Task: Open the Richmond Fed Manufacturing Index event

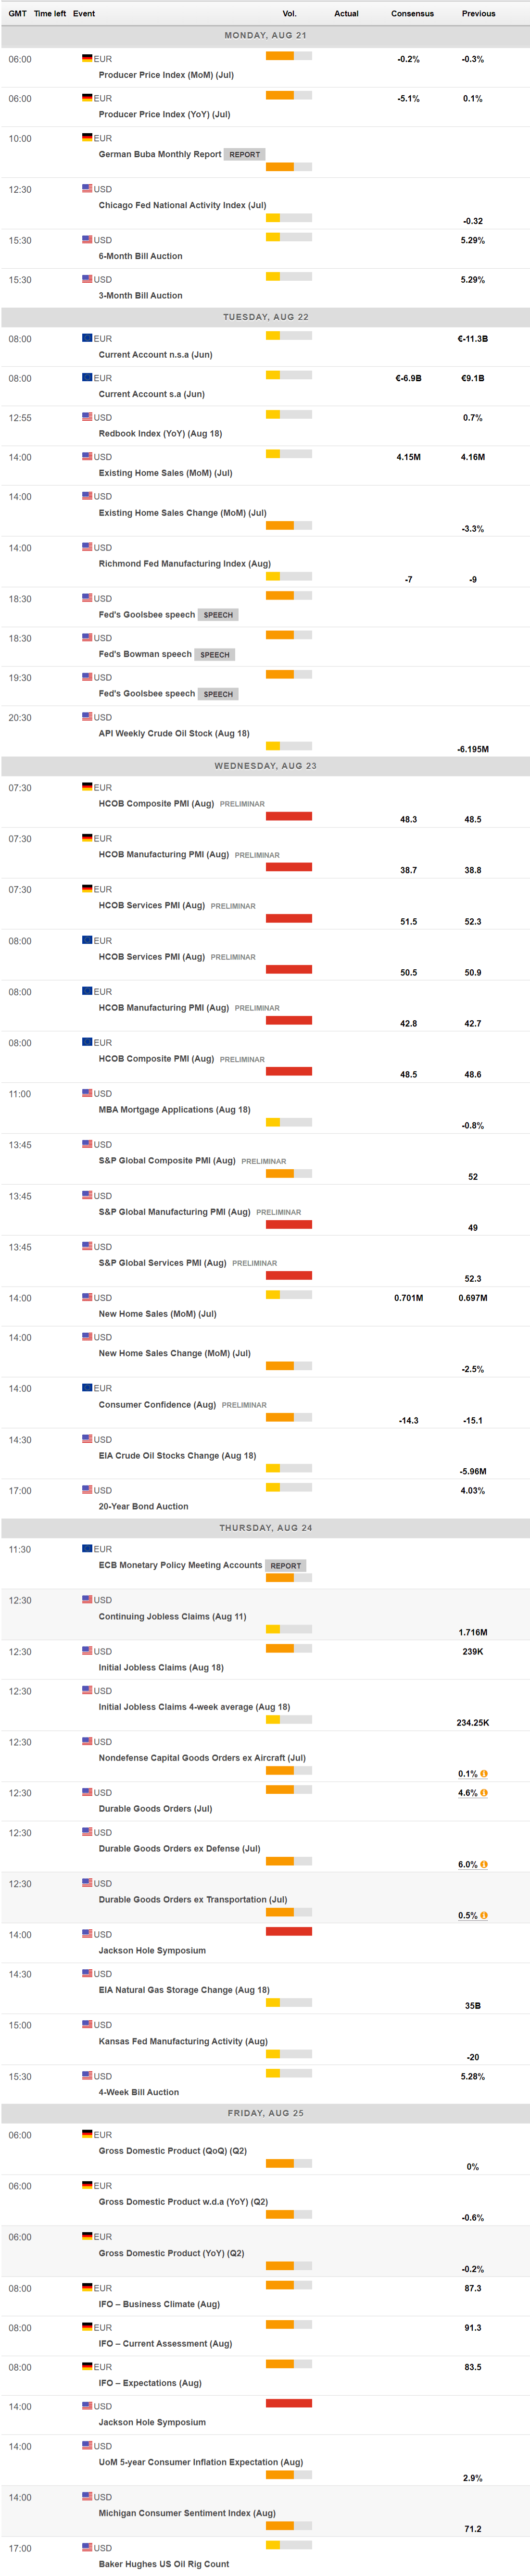Action: click(x=184, y=564)
